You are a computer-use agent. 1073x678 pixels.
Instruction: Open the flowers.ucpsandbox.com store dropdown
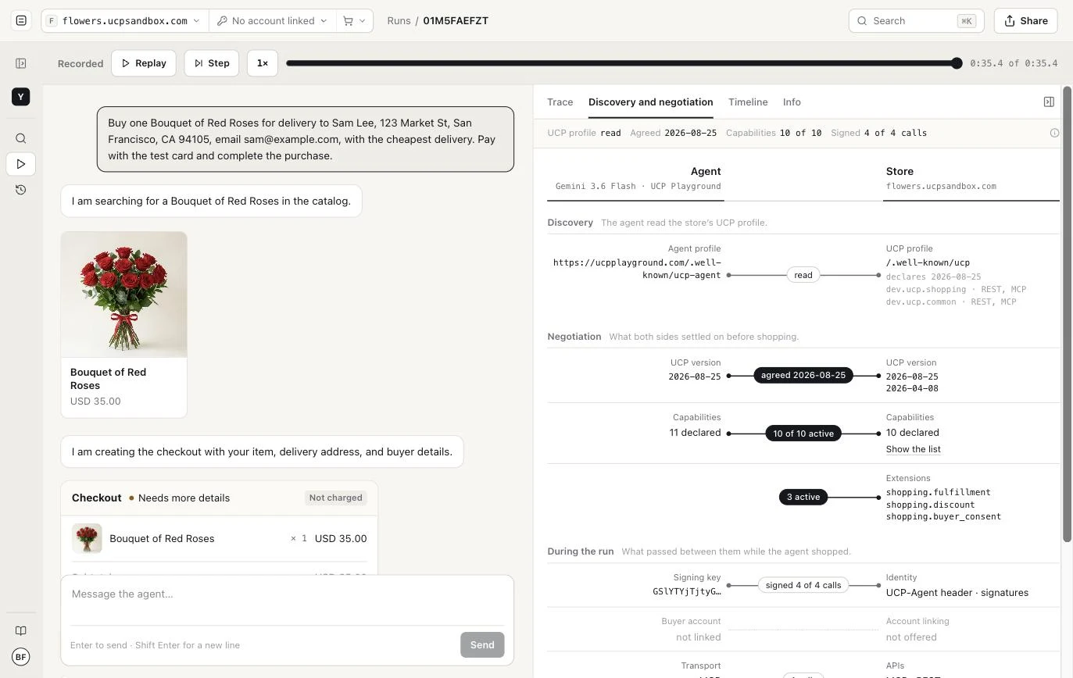(x=125, y=21)
